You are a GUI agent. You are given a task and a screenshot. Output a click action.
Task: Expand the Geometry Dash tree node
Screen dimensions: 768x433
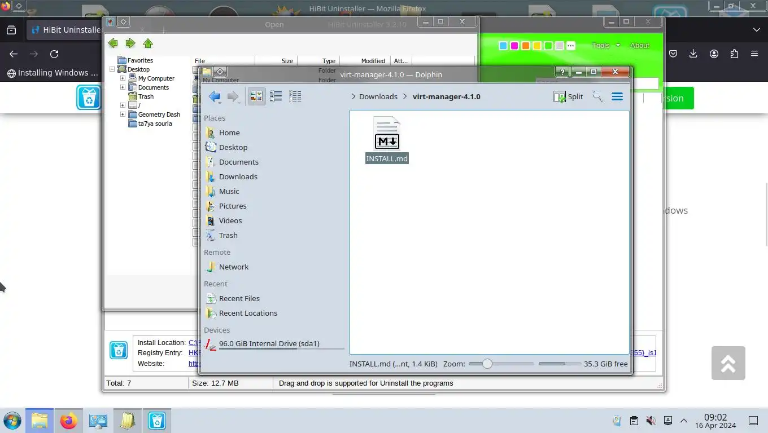[123, 114]
